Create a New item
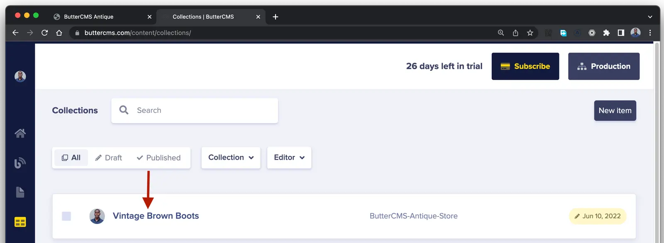 click(615, 111)
